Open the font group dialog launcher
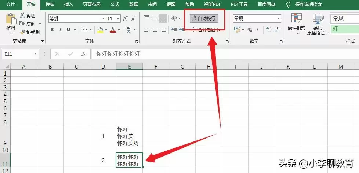The height and width of the screenshot is (173, 359). coord(137,42)
